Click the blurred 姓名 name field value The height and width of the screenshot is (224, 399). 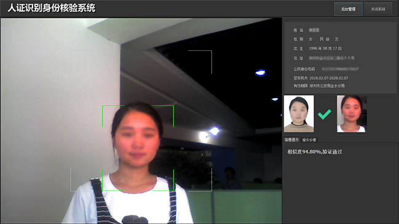314,30
